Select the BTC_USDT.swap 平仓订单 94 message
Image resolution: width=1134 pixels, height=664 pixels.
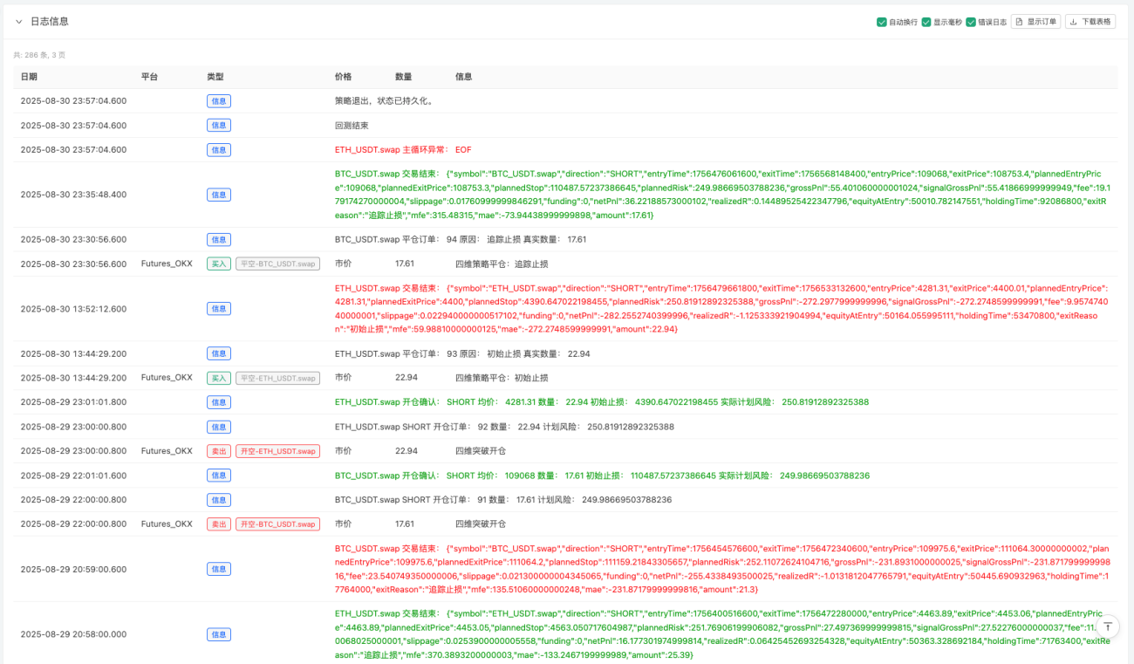461,239
